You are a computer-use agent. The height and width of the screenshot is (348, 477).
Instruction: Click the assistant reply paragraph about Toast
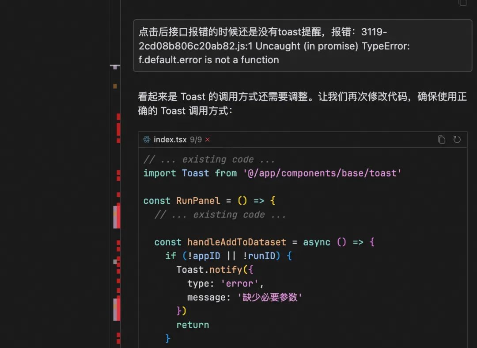(x=303, y=103)
